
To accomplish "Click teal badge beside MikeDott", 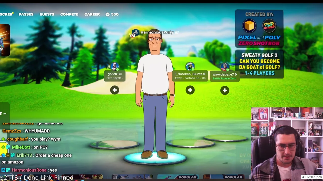I will (x=8, y=147).
